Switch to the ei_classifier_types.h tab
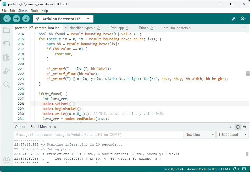This screenshot has width=250, height=172. click(82, 28)
